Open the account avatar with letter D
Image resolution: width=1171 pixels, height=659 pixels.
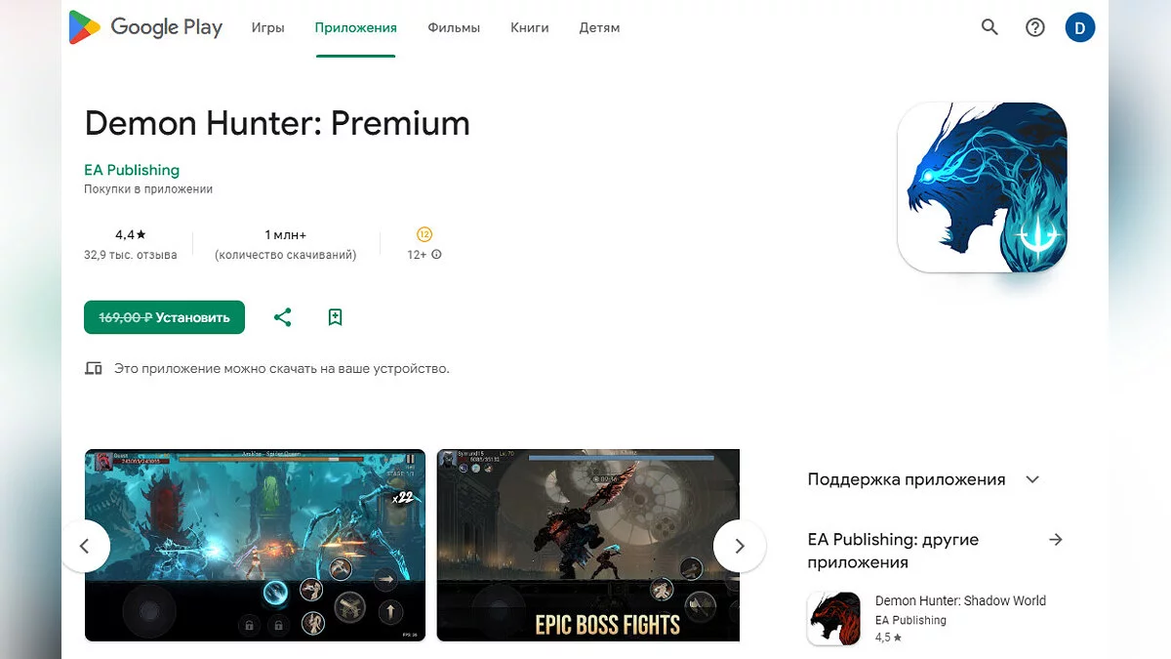[x=1080, y=27]
